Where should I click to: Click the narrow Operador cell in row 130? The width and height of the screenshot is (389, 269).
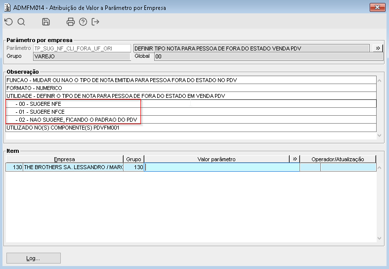coord(310,167)
